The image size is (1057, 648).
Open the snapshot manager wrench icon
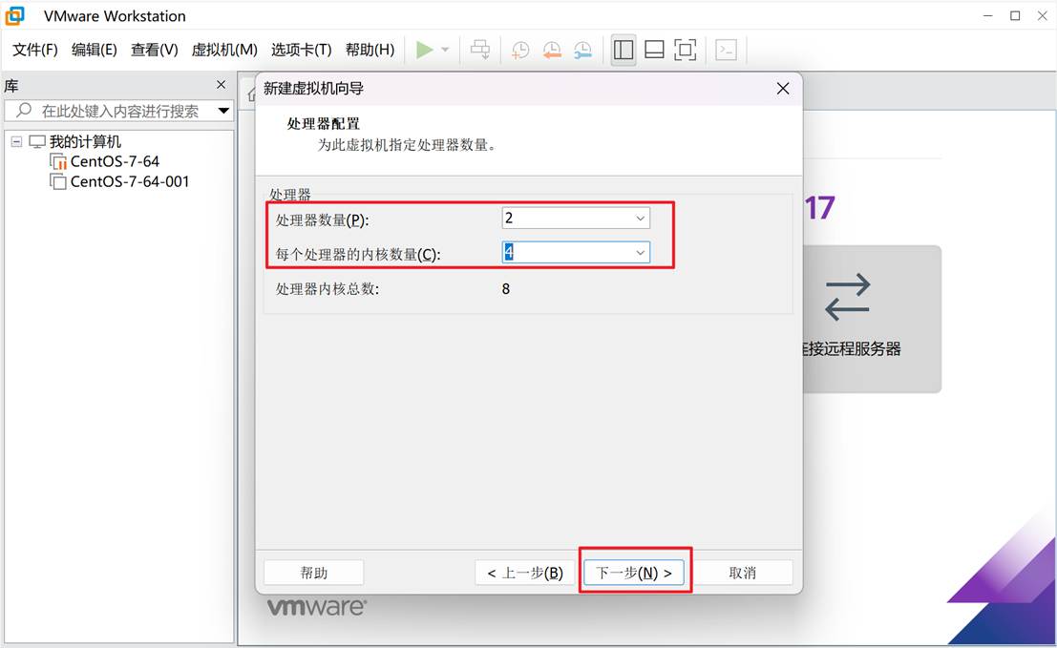pos(583,50)
